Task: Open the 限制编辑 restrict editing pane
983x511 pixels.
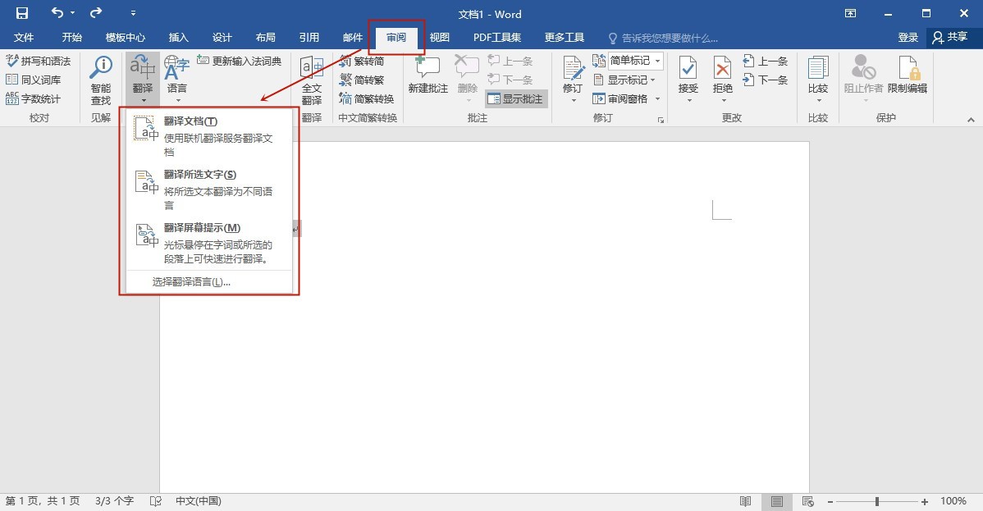Action: tap(908, 80)
